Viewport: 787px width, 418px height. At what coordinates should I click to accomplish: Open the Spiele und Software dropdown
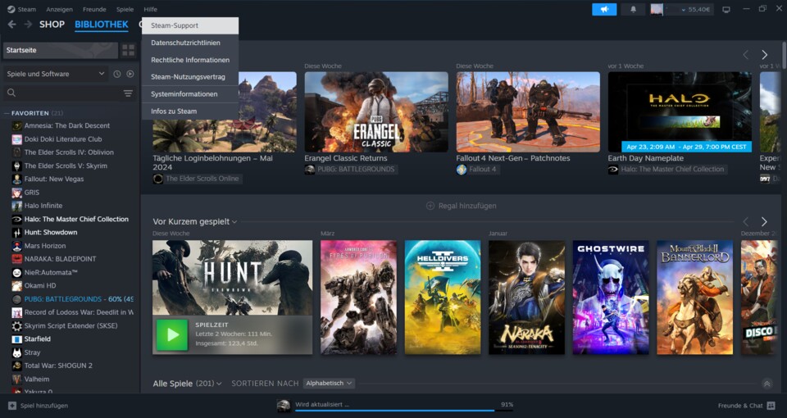pyautogui.click(x=55, y=74)
